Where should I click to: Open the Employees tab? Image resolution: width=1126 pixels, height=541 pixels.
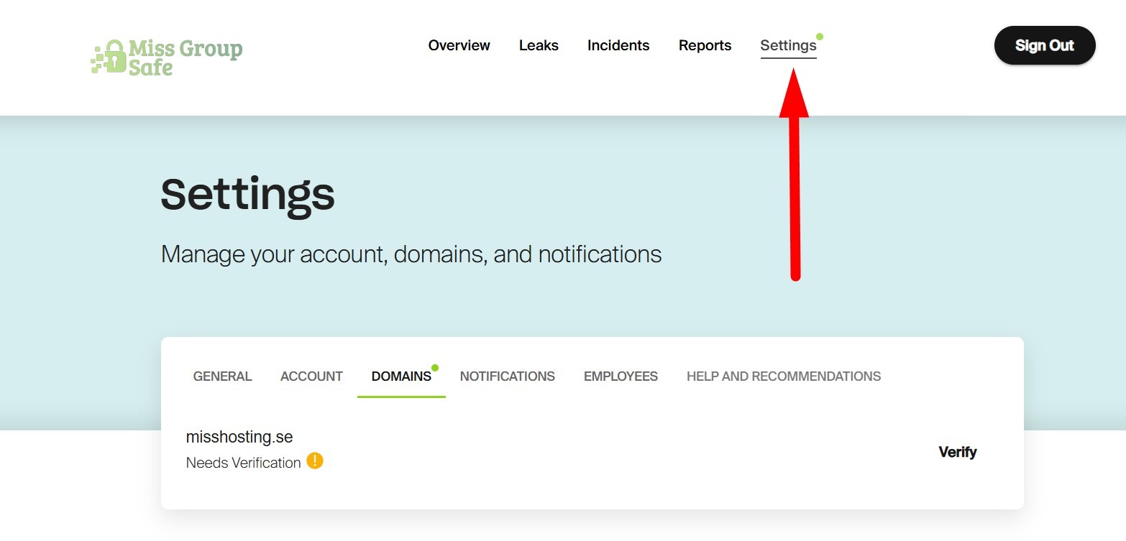pos(621,376)
